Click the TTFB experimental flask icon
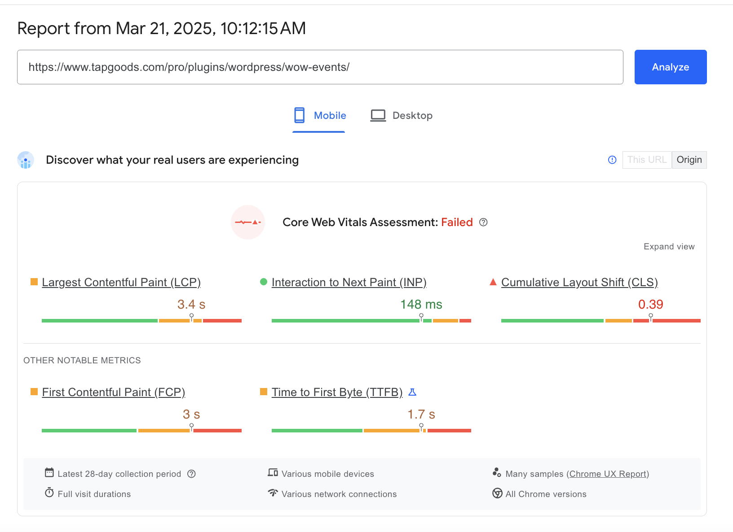Viewport: 733px width, 532px height. pos(412,392)
